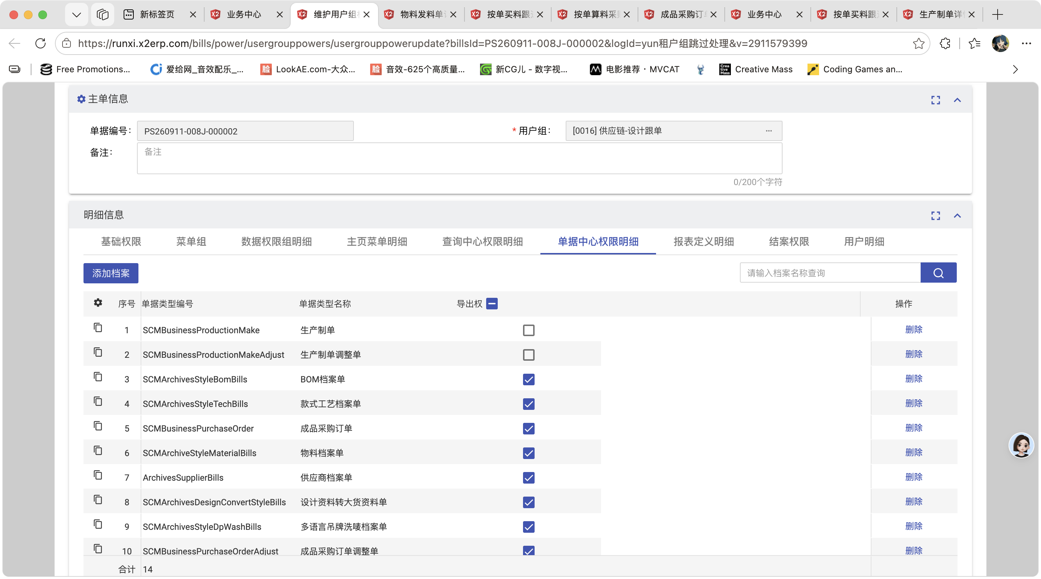The height and width of the screenshot is (579, 1041).
Task: Switch to the 物料发料单 browser tab
Action: [420, 14]
